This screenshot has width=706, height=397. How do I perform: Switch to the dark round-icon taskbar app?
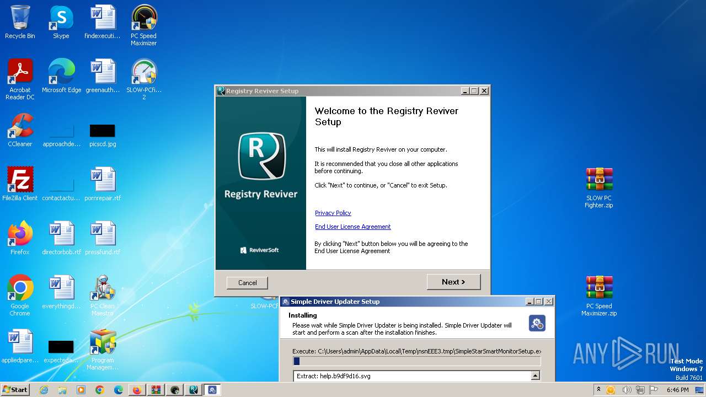click(174, 390)
